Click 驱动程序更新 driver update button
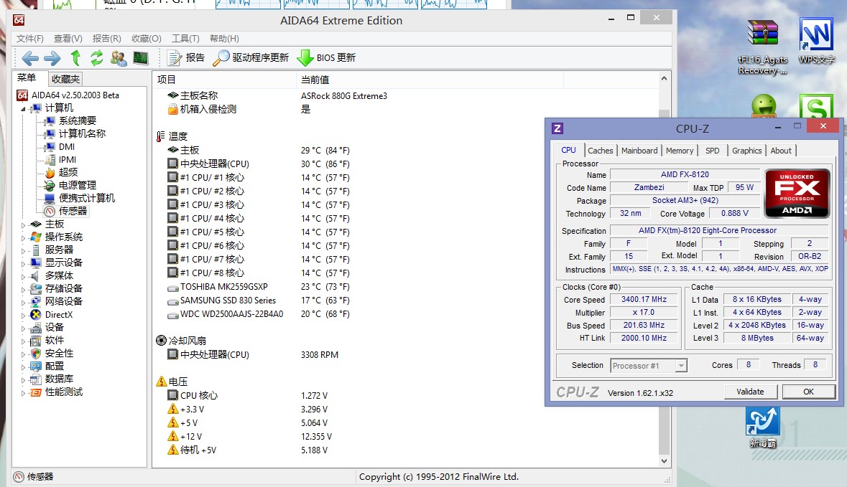This screenshot has width=847, height=487. click(251, 57)
